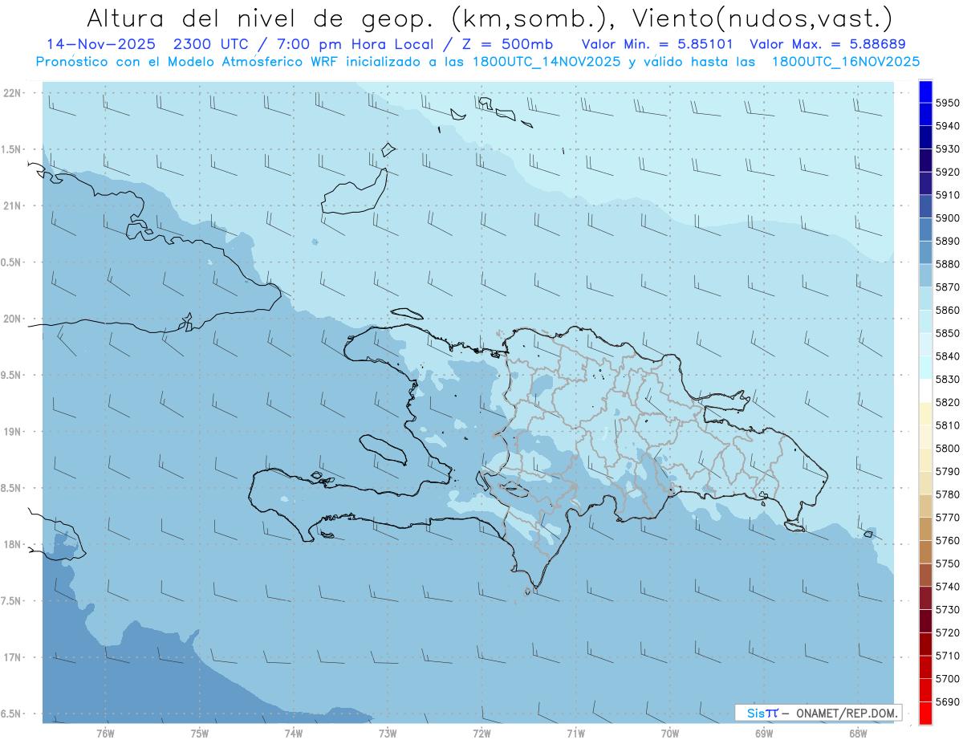This screenshot has width=963, height=744.
Task: Click legend swatch between 5700 and 5690
Action: pos(925,689)
